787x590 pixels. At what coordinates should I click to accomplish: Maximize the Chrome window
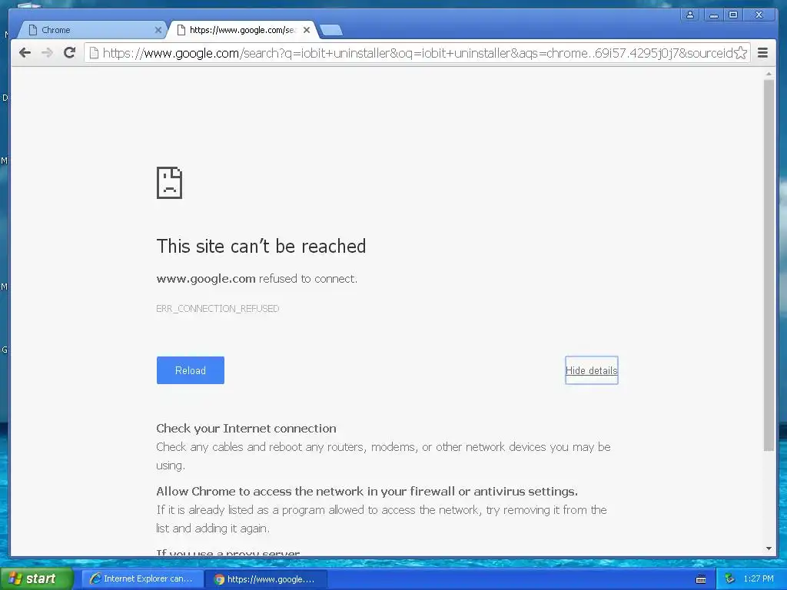733,15
